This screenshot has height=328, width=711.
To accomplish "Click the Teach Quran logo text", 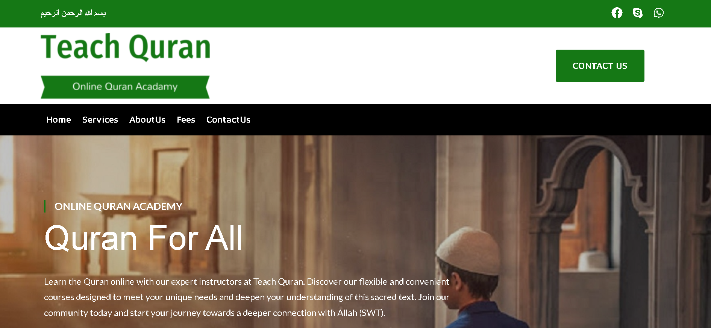I will [x=125, y=47].
